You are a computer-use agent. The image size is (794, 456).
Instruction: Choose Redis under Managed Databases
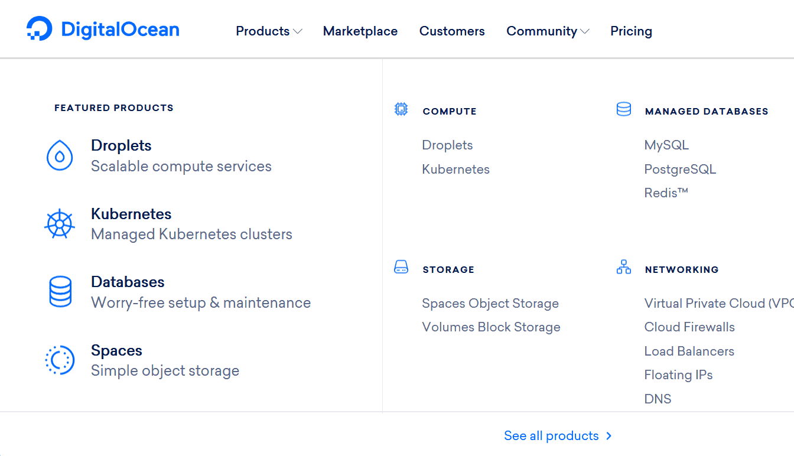tap(666, 193)
